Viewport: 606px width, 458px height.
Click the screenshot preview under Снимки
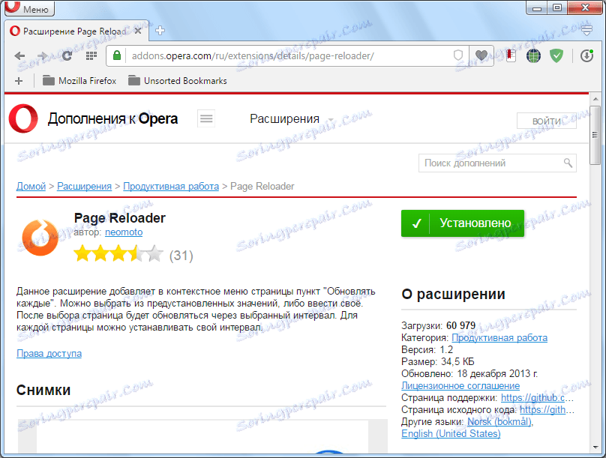(x=202, y=436)
